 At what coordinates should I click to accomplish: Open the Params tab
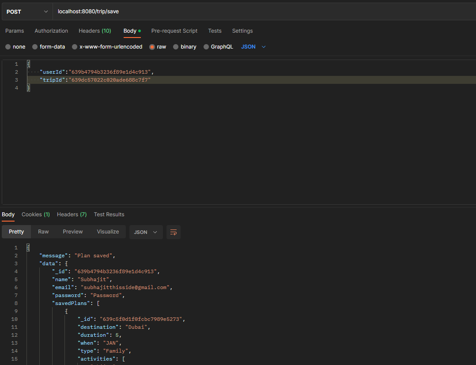[x=15, y=31]
